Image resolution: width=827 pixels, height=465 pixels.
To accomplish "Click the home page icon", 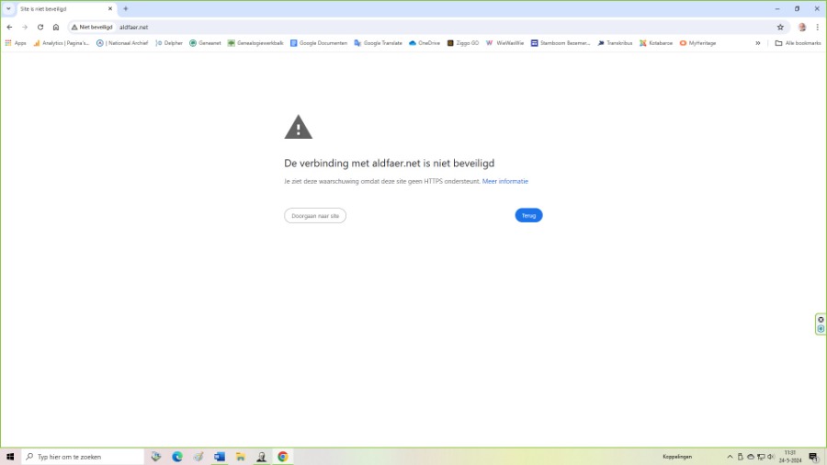I will (56, 28).
